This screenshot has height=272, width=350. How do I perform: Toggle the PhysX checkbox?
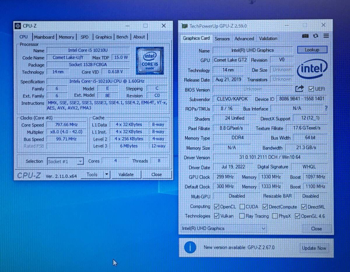(275, 216)
